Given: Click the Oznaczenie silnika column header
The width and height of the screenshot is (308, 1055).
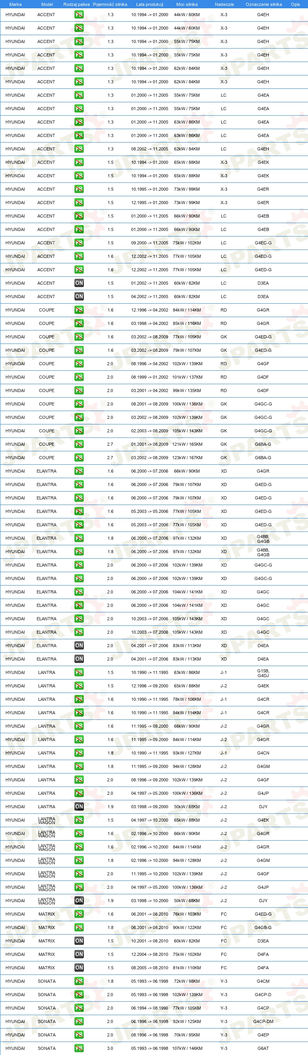Looking at the screenshot, I should 263,4.
